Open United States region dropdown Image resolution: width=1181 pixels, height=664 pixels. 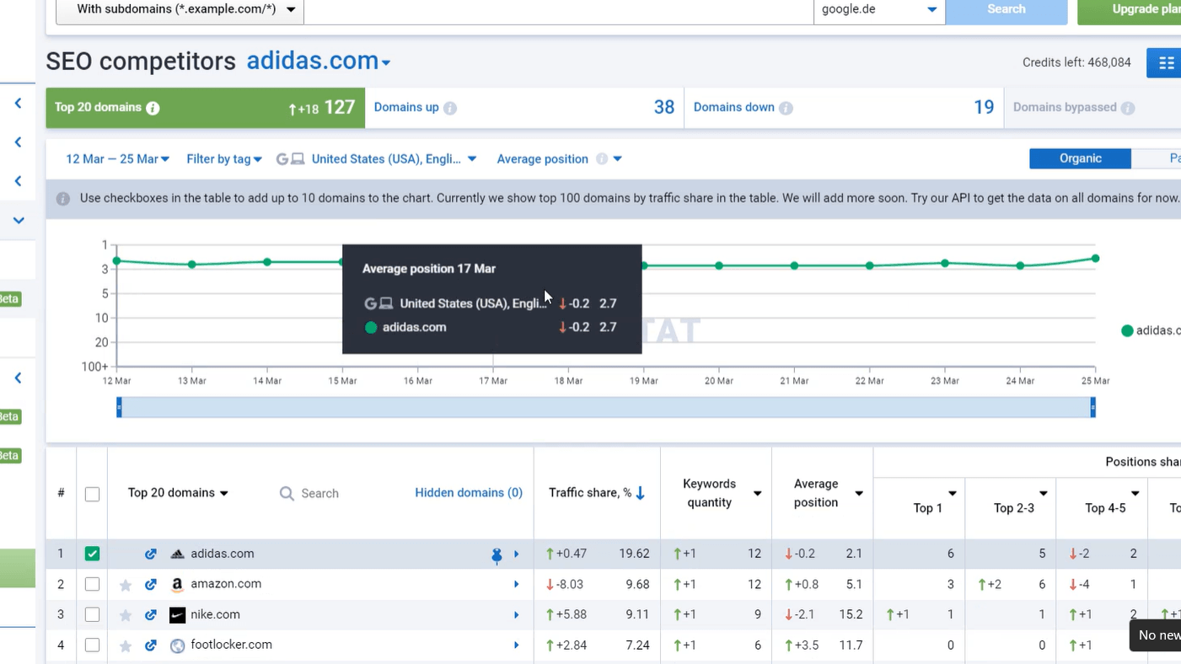pos(377,159)
